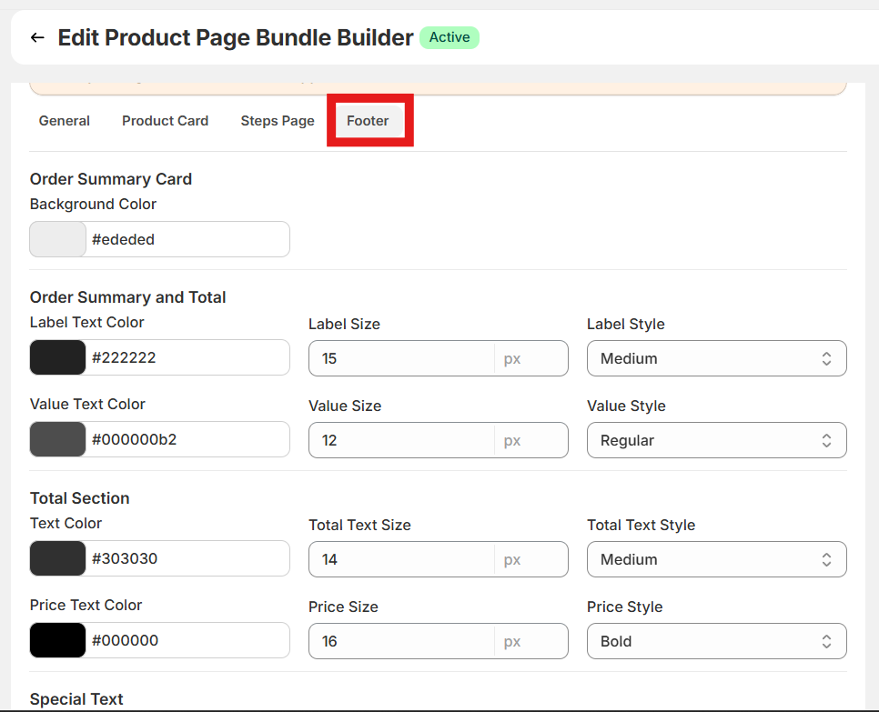
Task: Open the Steps Page tab
Action: tap(278, 121)
